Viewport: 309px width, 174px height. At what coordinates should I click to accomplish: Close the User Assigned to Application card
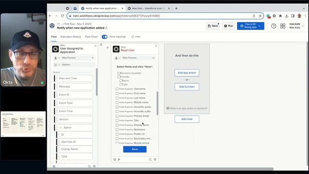pos(96,46)
